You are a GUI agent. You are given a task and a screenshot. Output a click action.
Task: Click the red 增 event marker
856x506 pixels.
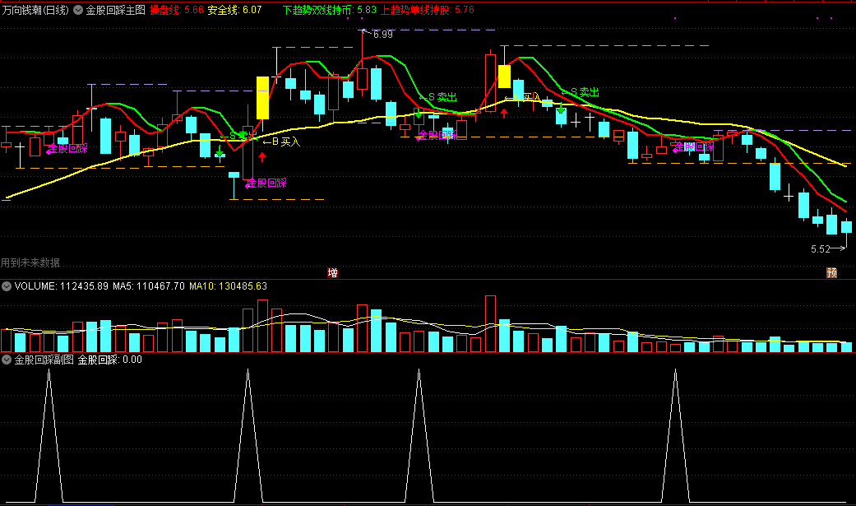tap(332, 272)
